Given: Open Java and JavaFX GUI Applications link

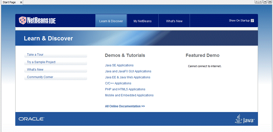Looking at the screenshot, I should (128, 71).
